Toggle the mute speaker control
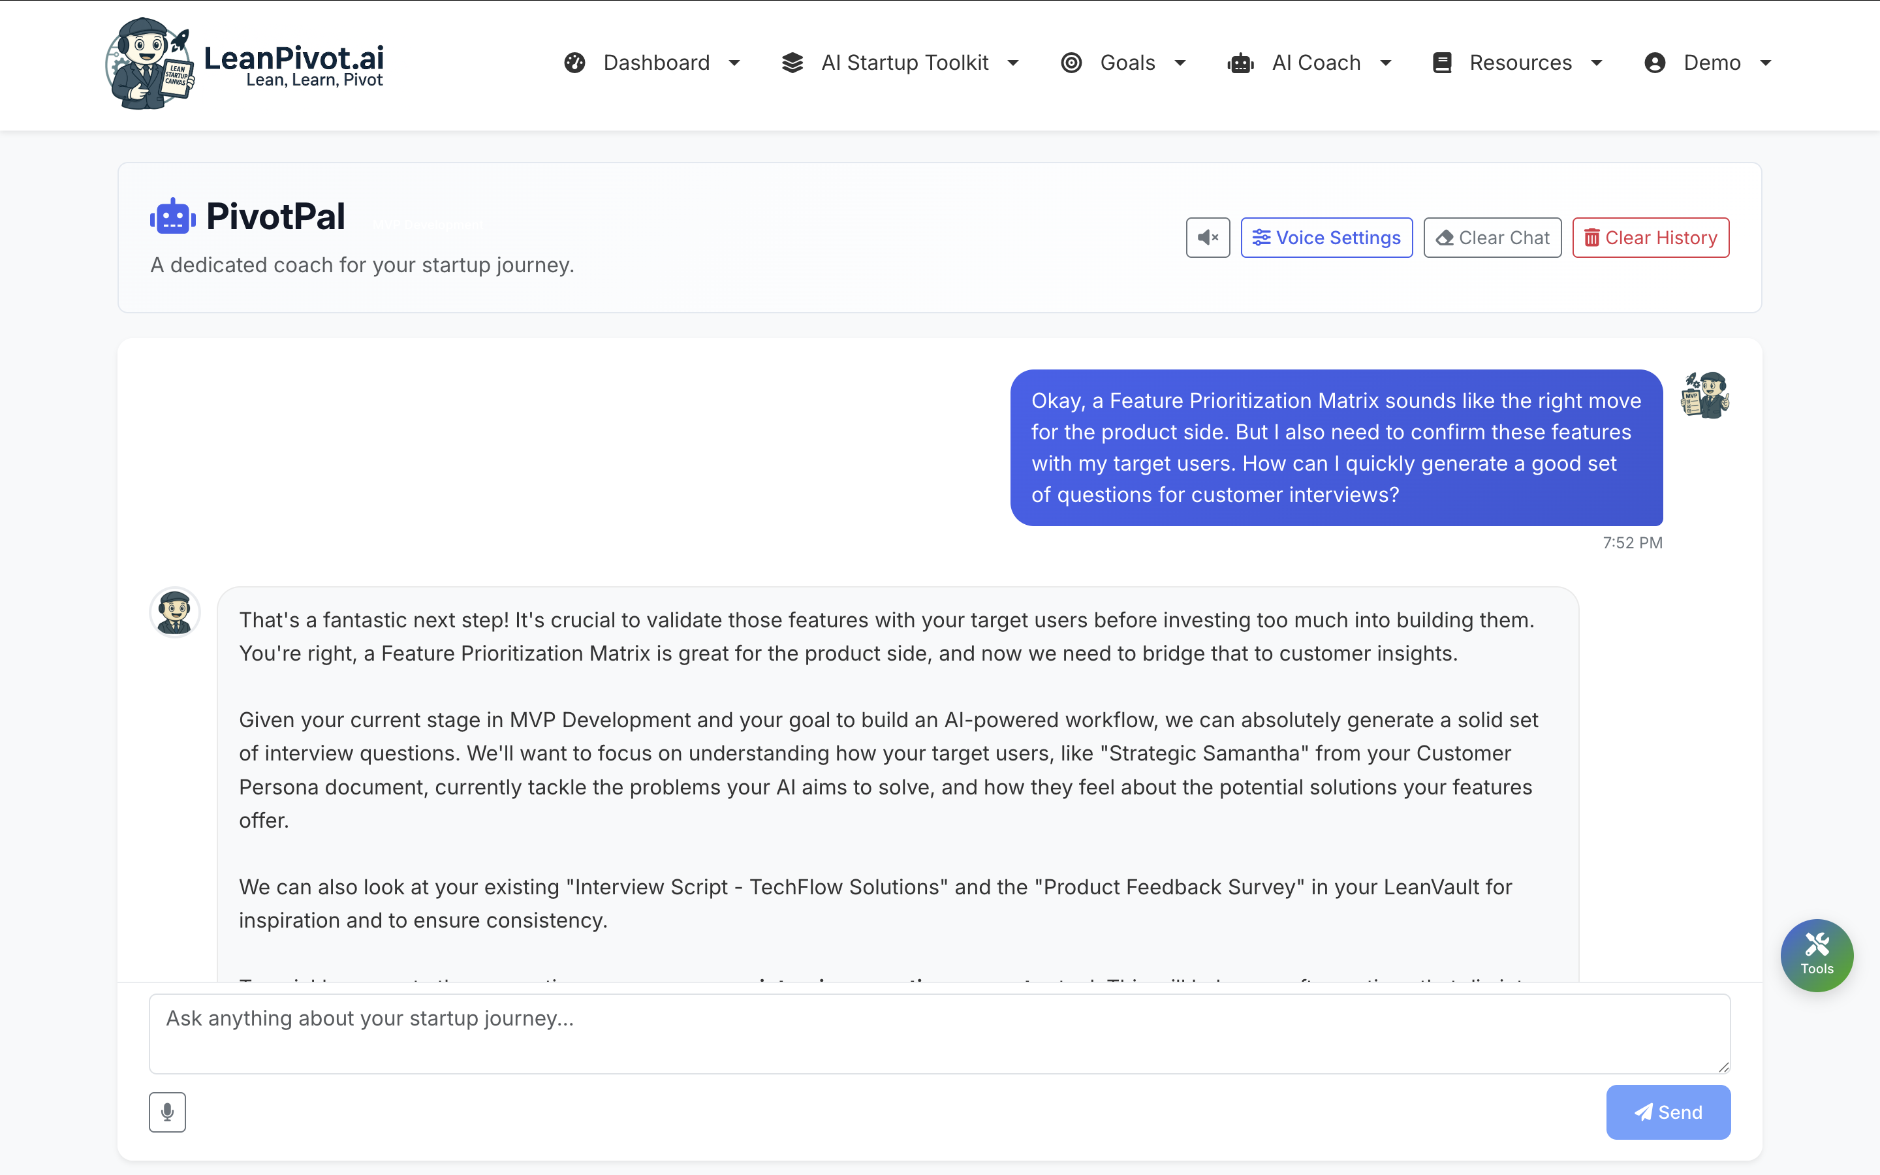 coord(1207,237)
